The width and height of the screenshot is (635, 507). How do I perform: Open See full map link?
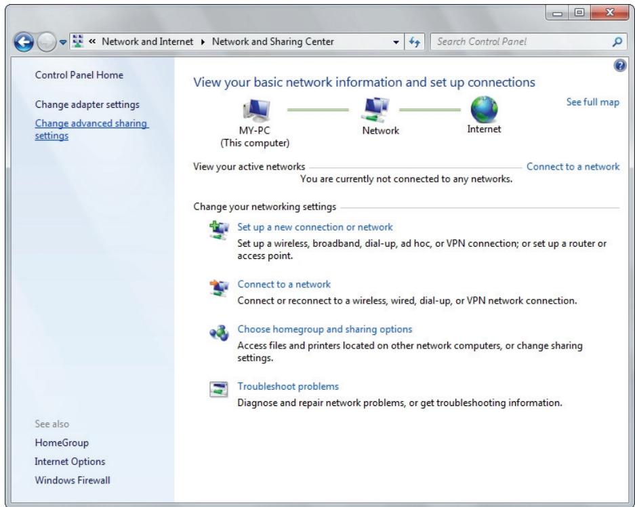click(x=592, y=102)
